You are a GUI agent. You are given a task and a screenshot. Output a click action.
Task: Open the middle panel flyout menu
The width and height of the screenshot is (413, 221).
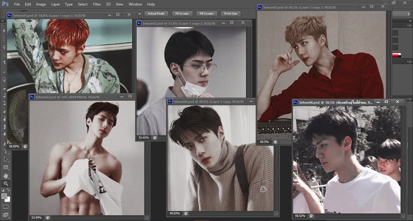(x=410, y=62)
